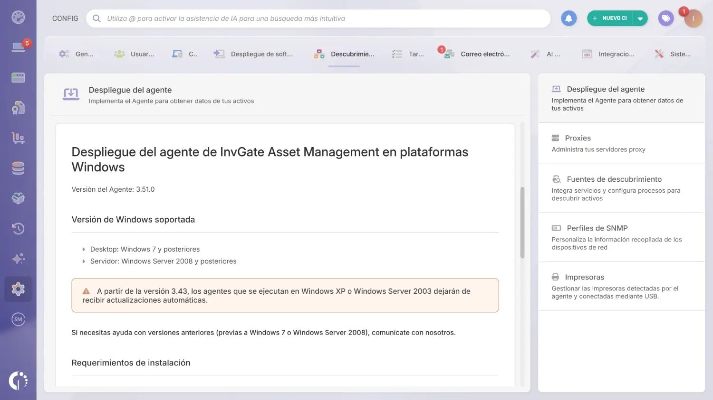
Task: Switch to the C.. tab
Action: click(184, 54)
